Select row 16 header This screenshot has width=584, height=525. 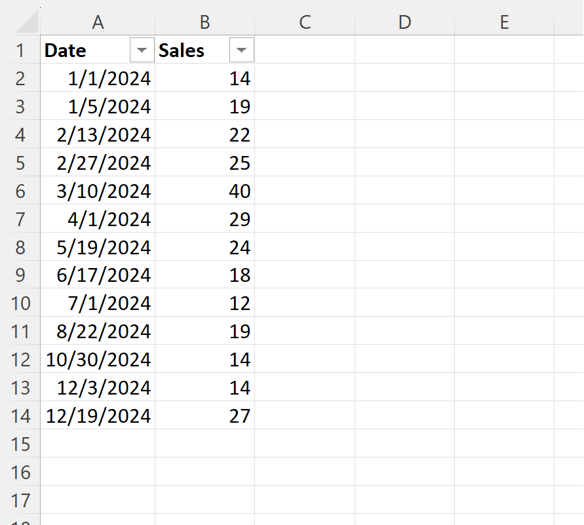pos(20,472)
